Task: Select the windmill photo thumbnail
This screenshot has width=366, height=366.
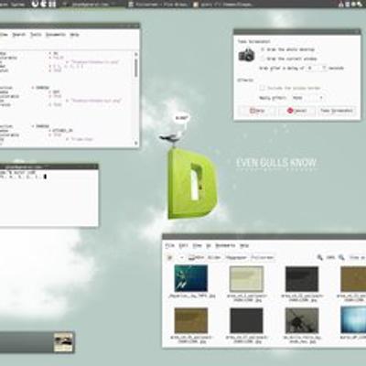Action: 302,320
